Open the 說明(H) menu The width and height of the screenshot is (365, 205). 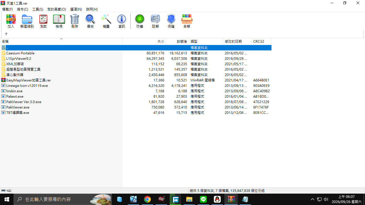click(x=92, y=9)
